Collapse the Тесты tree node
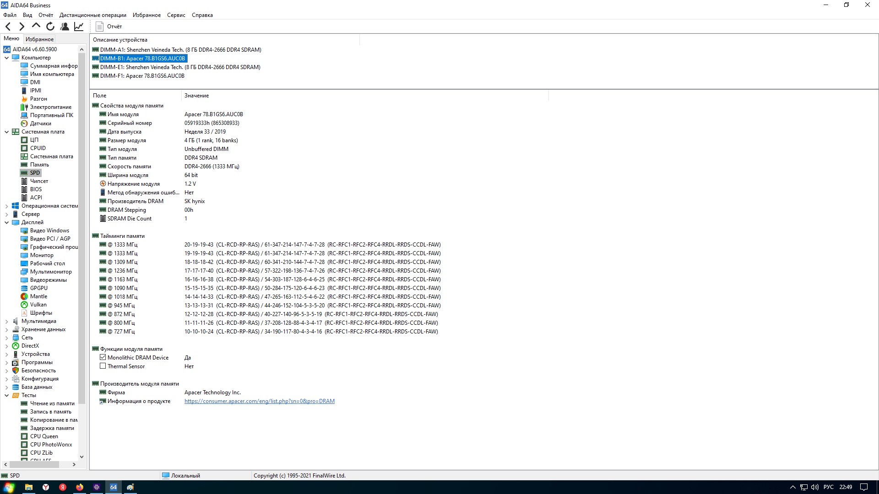The width and height of the screenshot is (879, 494). pyautogui.click(x=7, y=396)
